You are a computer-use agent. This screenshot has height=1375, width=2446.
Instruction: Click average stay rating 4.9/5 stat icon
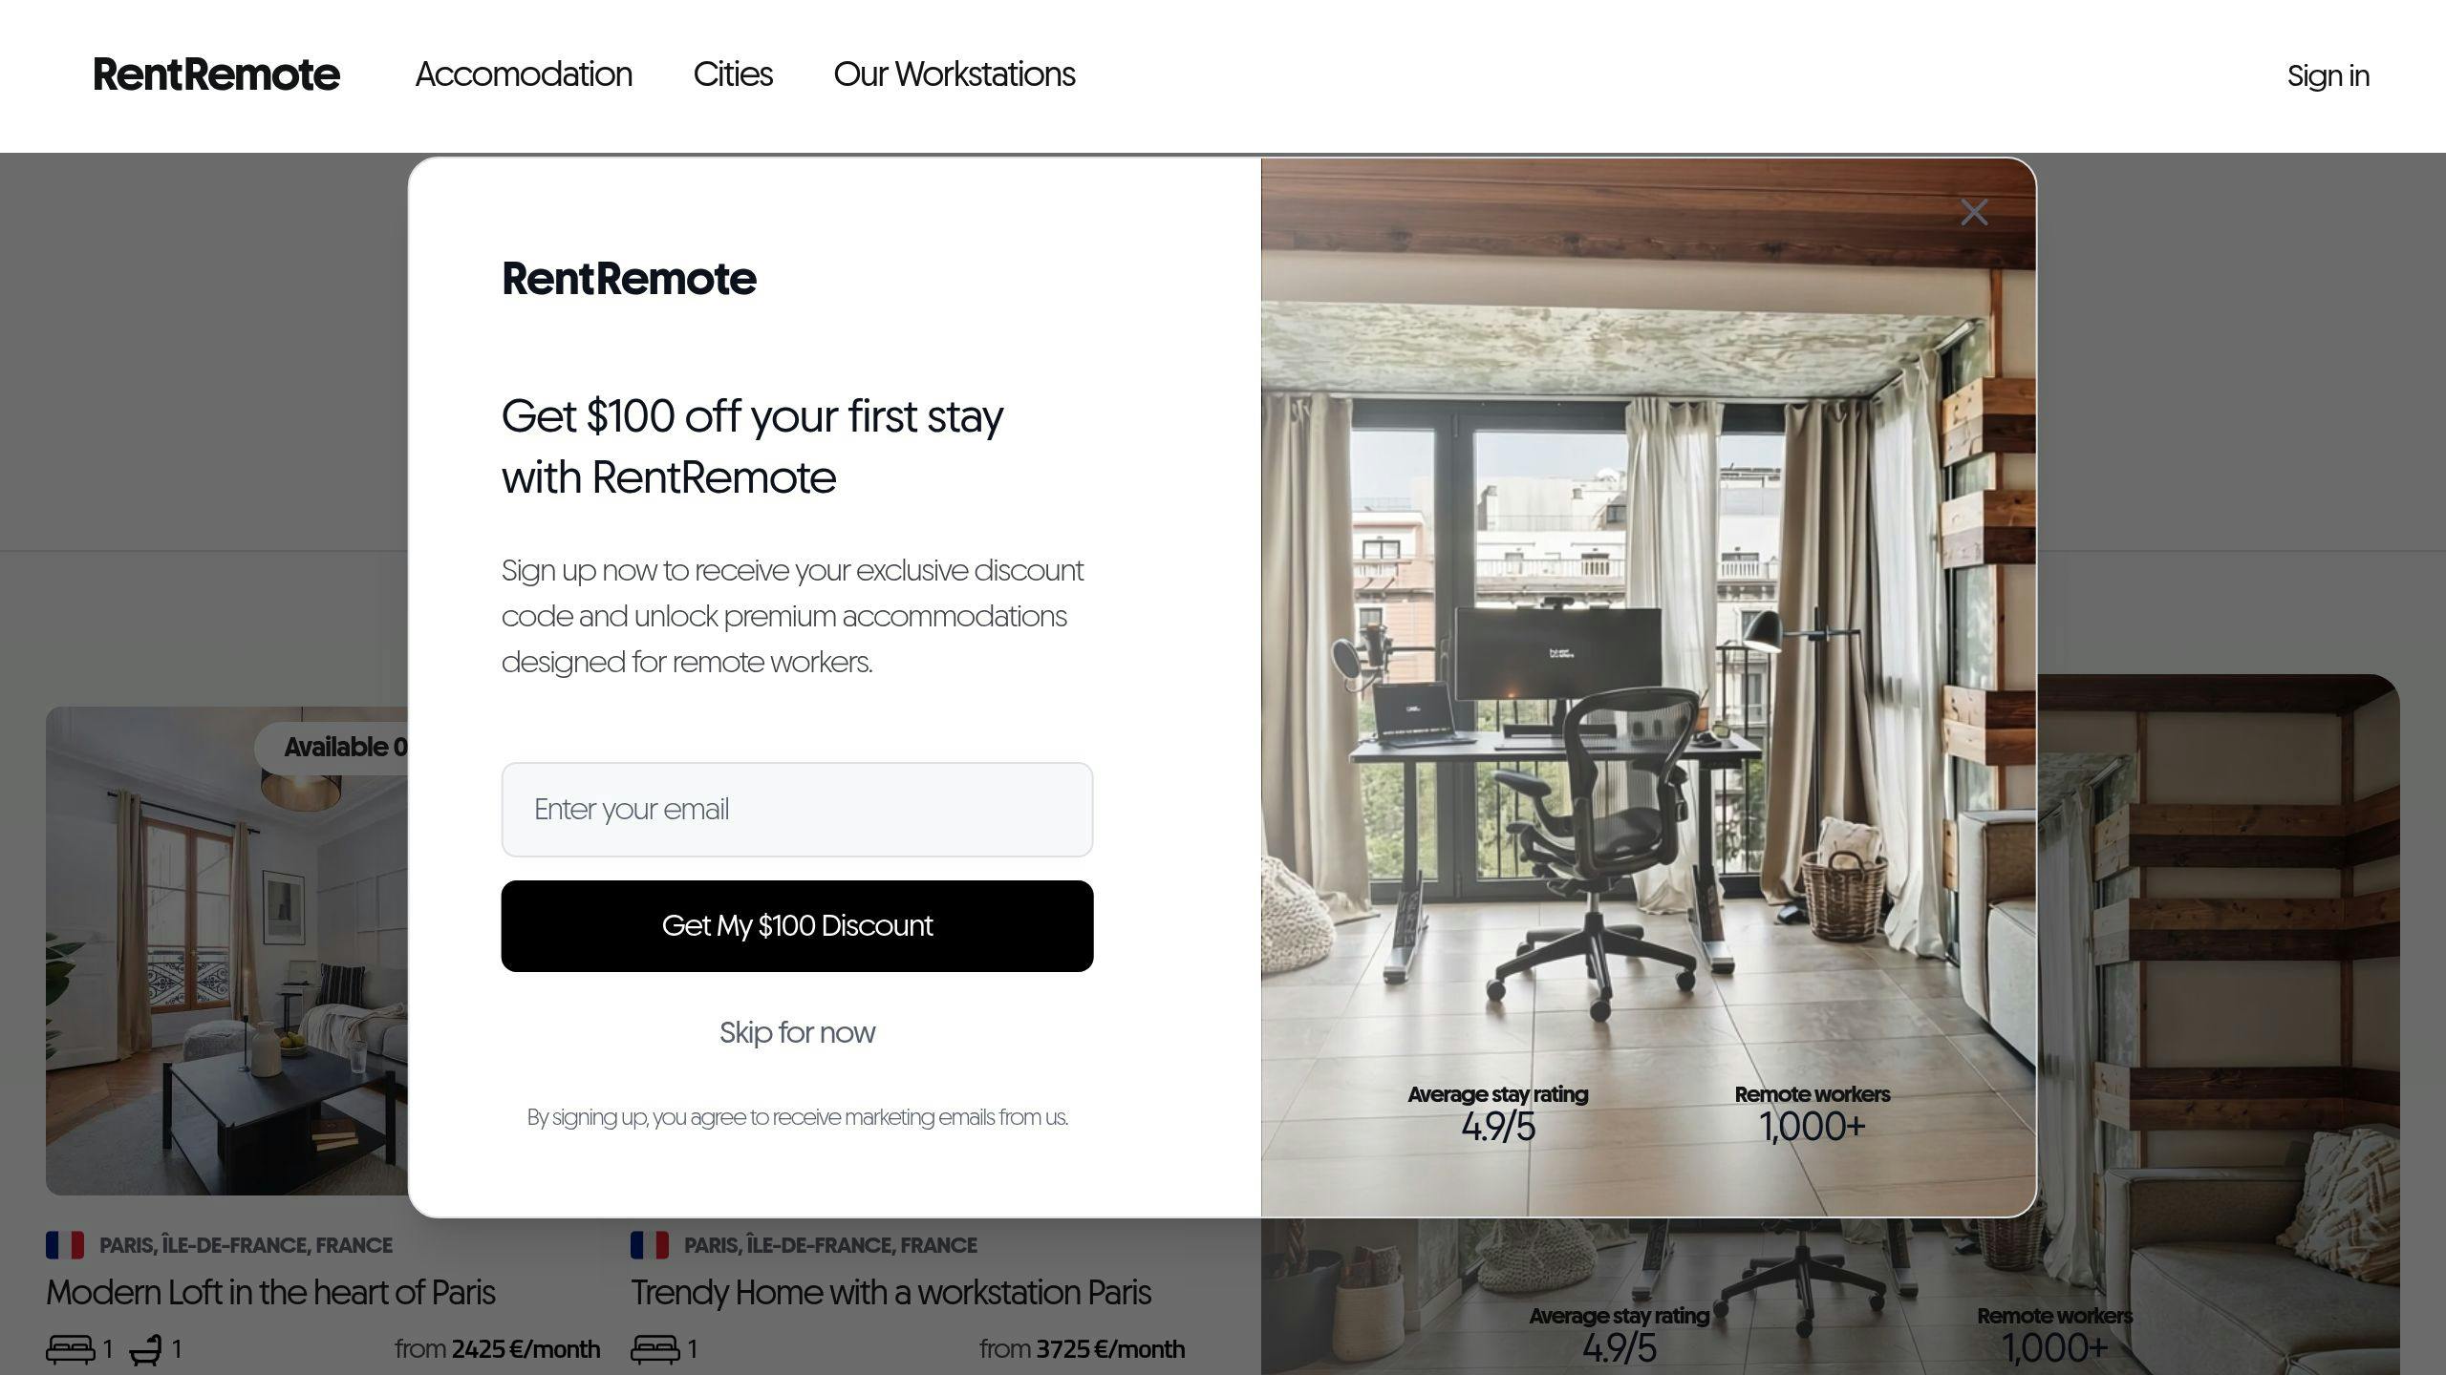coord(1497,1113)
